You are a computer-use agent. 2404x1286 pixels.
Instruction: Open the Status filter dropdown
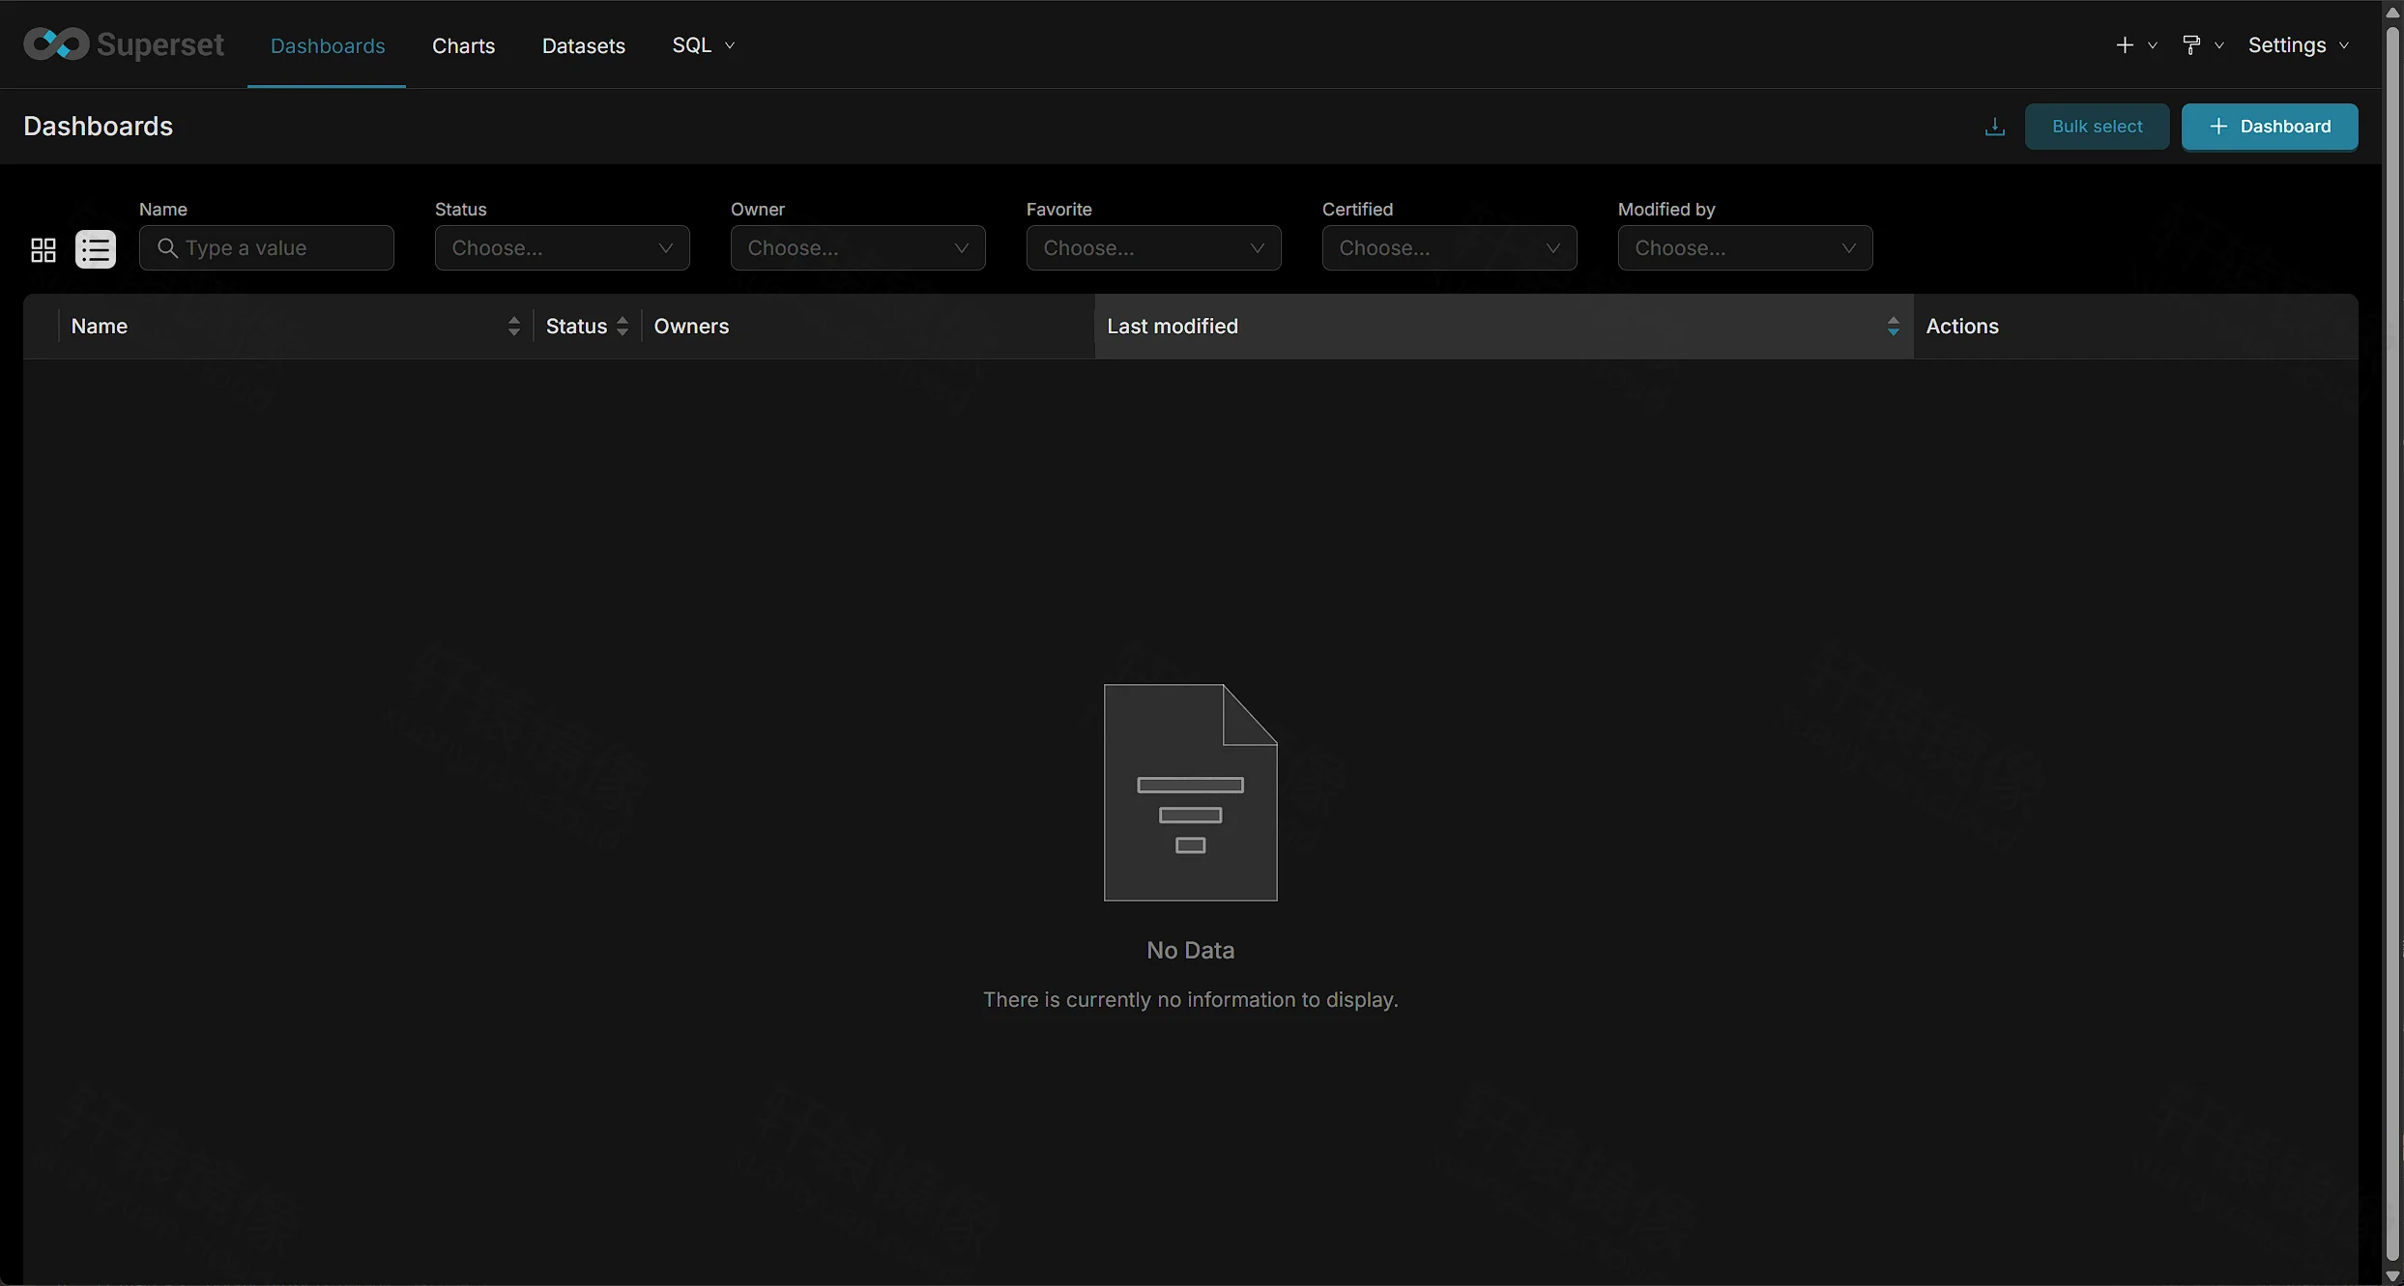[562, 248]
